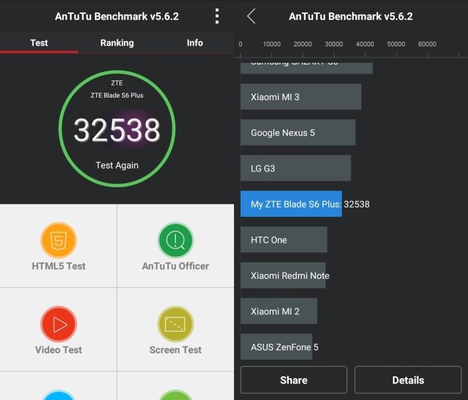Click the HTML5 Test label
The image size is (468, 400).
59,266
